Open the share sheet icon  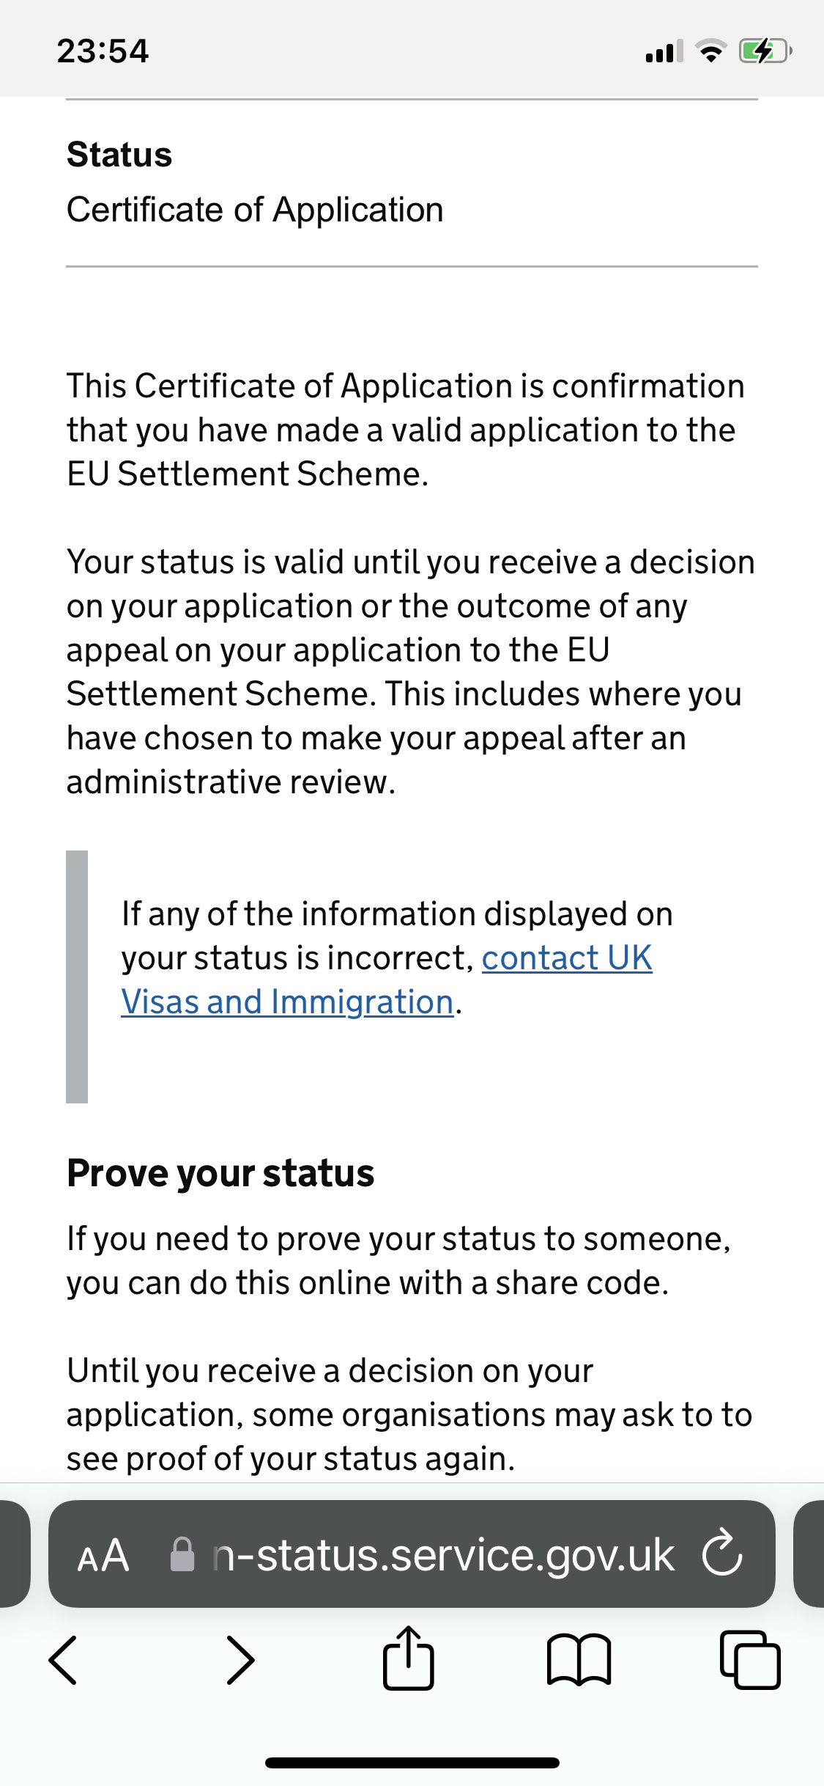point(409,1657)
